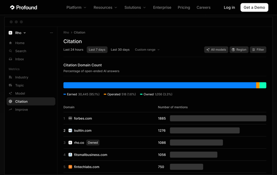Select the Last 30 days range
The image size is (277, 175).
coord(120,50)
